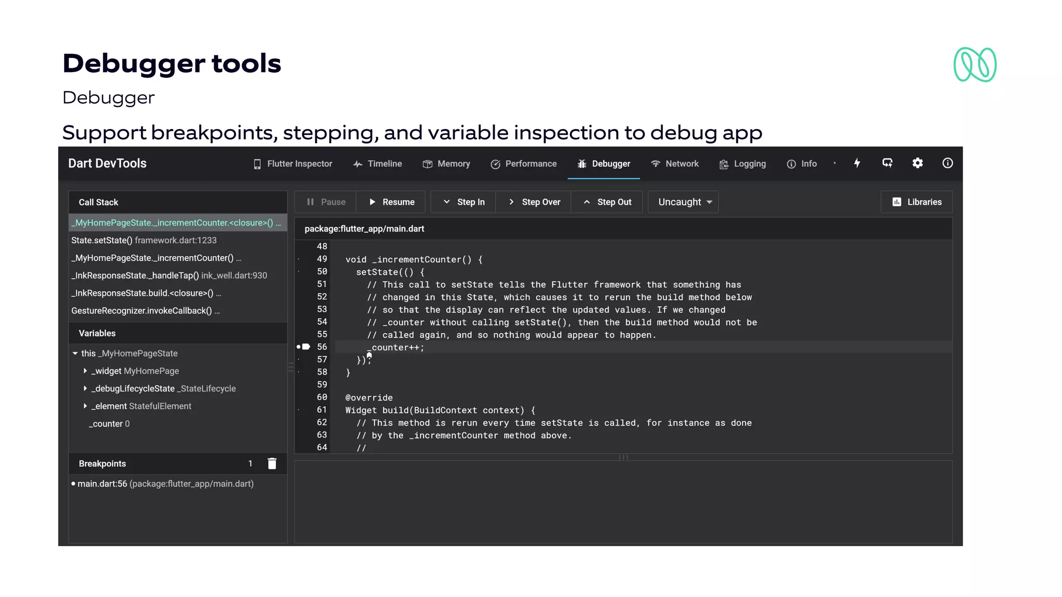Click the splitter between code and console
This screenshot has width=1062, height=597.
click(623, 457)
